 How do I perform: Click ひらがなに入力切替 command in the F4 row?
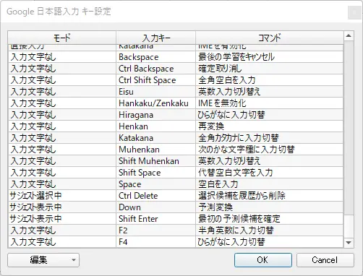(x=270, y=242)
